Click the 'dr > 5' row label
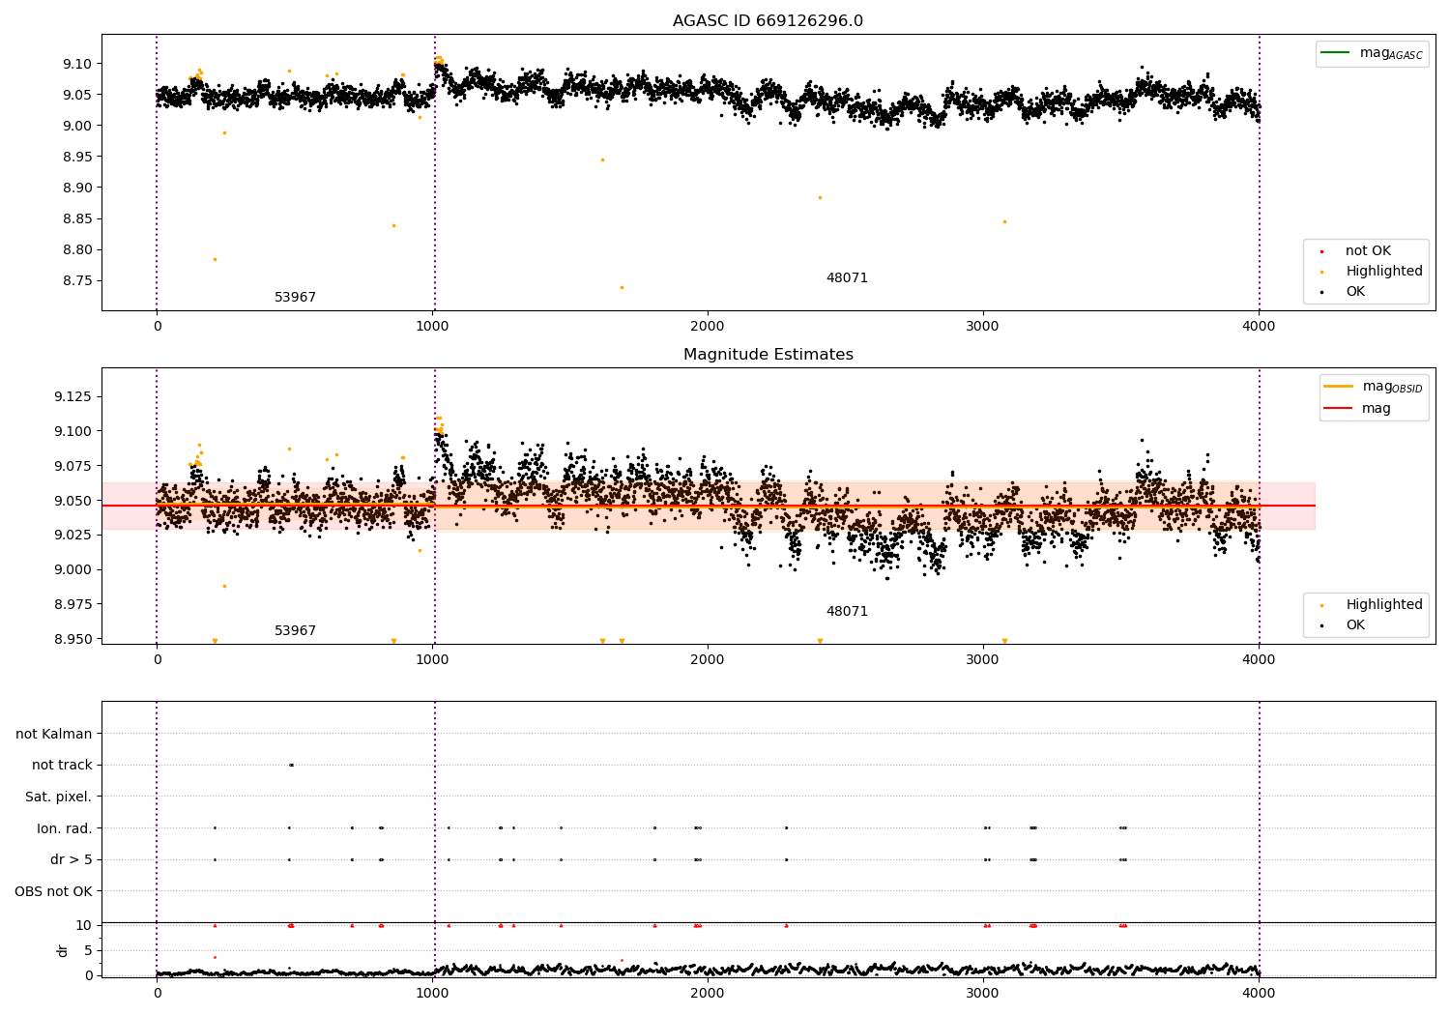1450x1015 pixels. (x=72, y=859)
